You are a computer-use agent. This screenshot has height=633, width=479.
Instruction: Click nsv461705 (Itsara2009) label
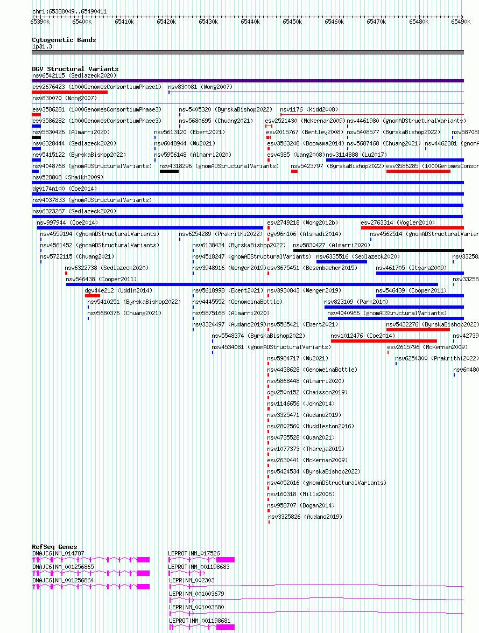411,268
